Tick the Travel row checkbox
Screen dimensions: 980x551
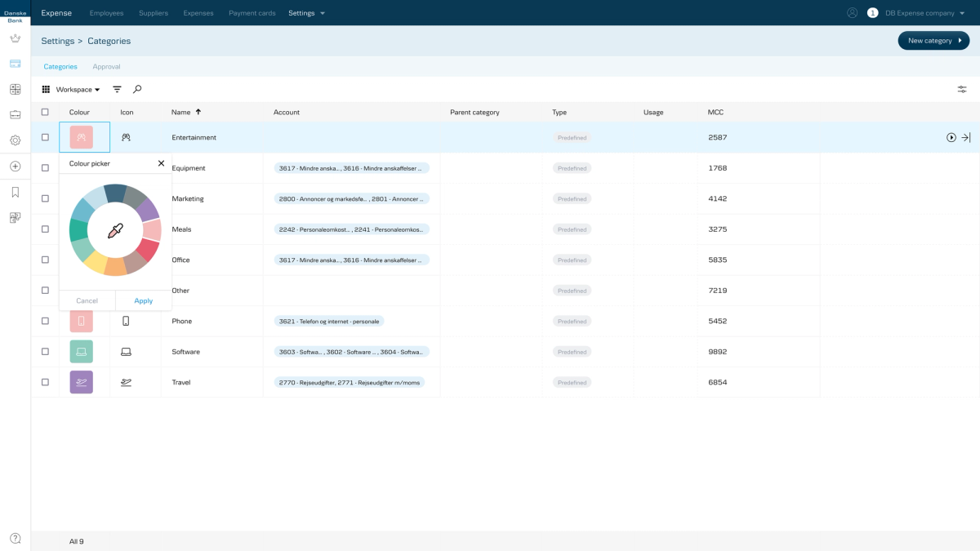[x=45, y=383]
